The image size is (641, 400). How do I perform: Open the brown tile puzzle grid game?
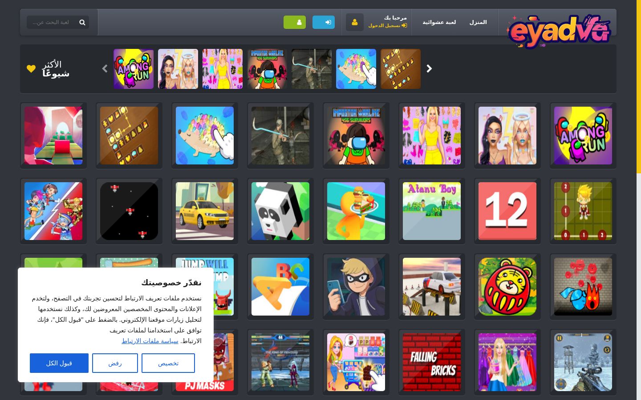(x=129, y=136)
